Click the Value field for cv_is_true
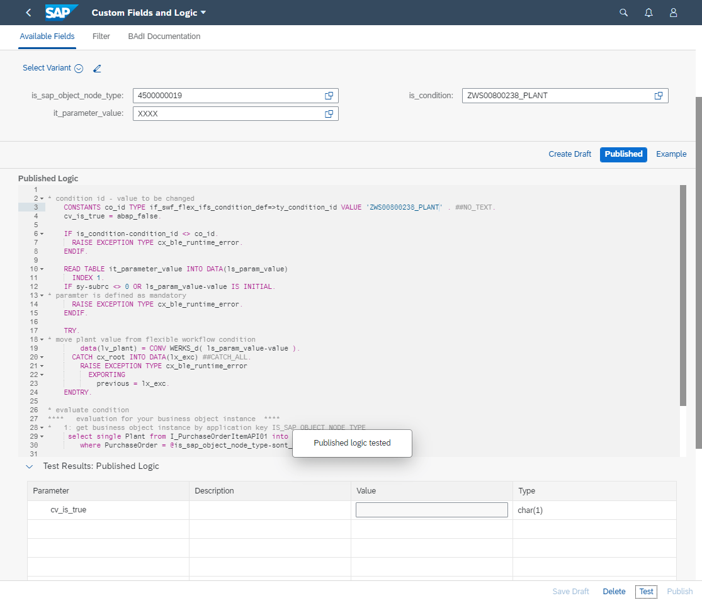Image resolution: width=702 pixels, height=603 pixels. tap(431, 509)
